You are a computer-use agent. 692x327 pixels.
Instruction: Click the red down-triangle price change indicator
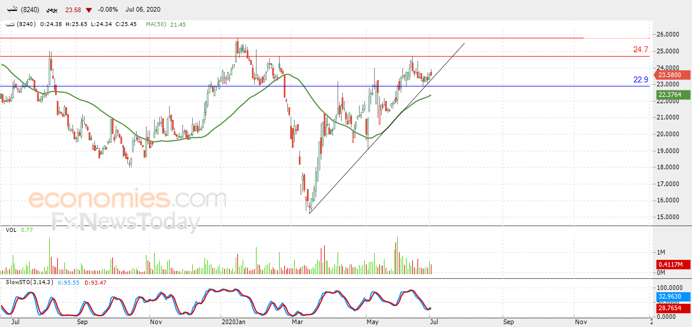[89, 10]
